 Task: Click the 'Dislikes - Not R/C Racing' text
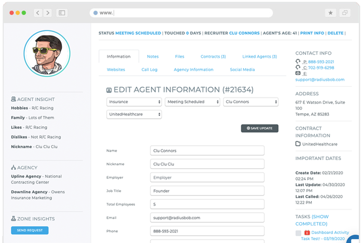click(36, 137)
